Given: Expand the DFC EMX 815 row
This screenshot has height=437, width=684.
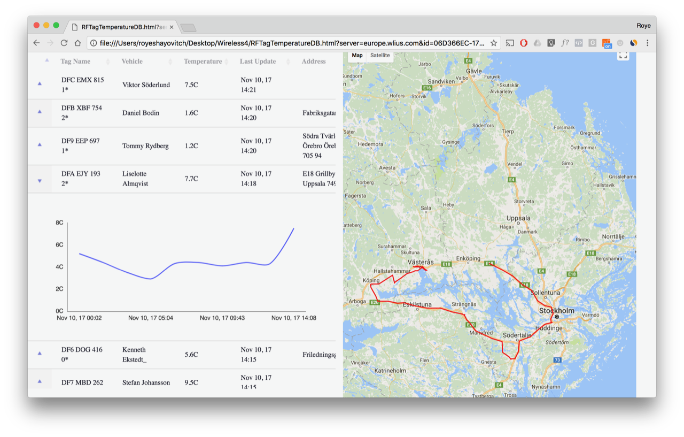Looking at the screenshot, I should [x=40, y=84].
